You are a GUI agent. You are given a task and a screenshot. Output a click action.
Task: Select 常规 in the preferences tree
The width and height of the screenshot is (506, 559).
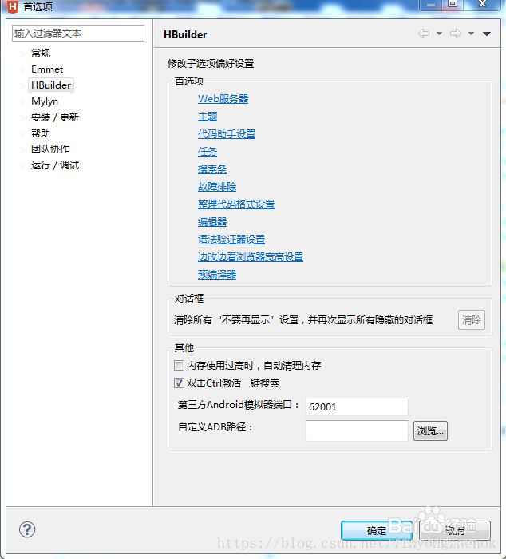pyautogui.click(x=41, y=54)
